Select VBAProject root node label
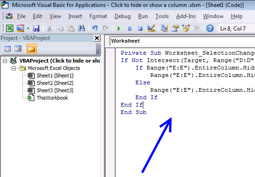255x177 pixels. 60,61
